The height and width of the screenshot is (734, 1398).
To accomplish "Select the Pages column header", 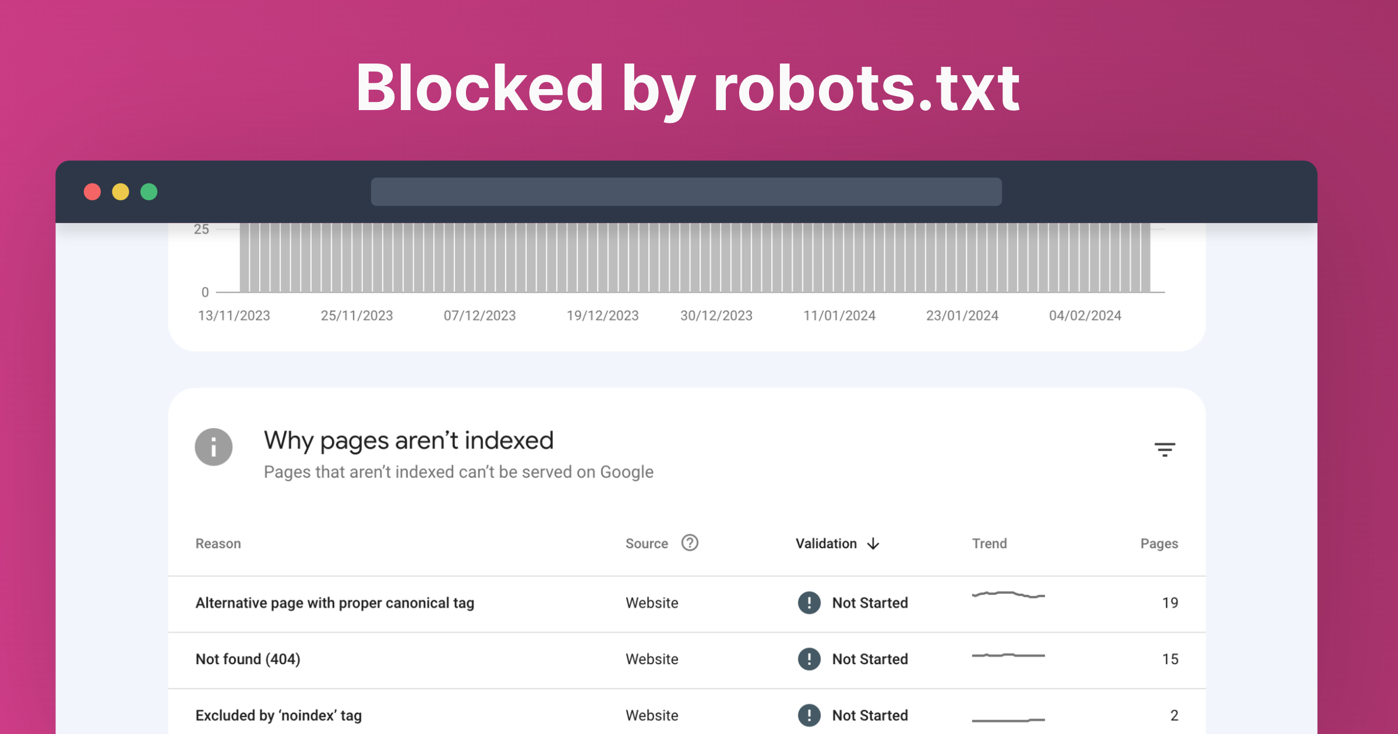I will coord(1160,543).
